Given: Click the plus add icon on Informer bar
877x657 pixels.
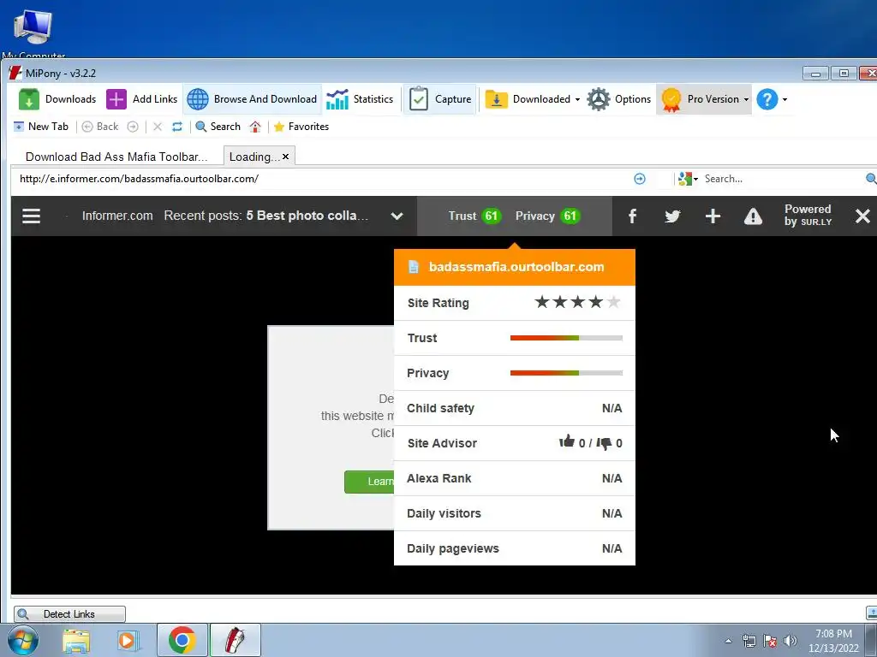Looking at the screenshot, I should tap(713, 216).
